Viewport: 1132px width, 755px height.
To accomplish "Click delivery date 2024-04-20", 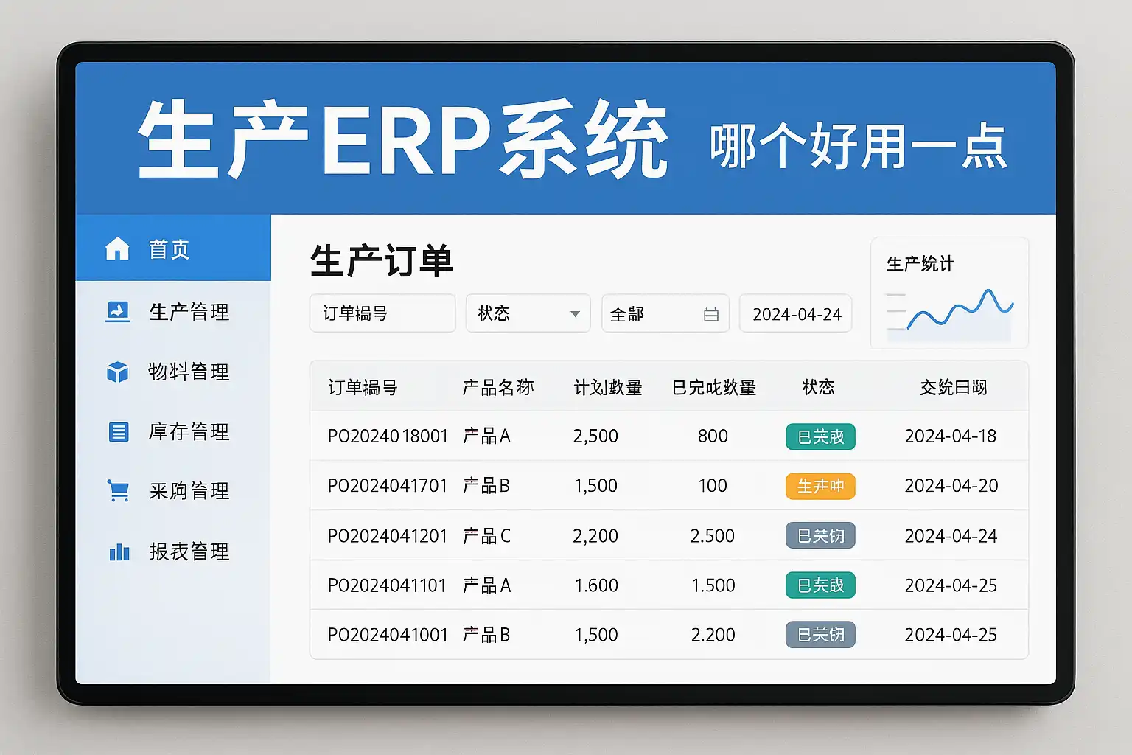I will pyautogui.click(x=951, y=485).
